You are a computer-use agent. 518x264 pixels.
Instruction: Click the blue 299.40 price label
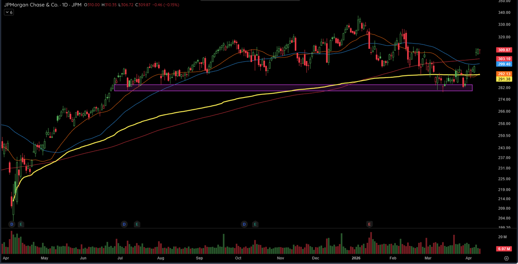point(504,64)
